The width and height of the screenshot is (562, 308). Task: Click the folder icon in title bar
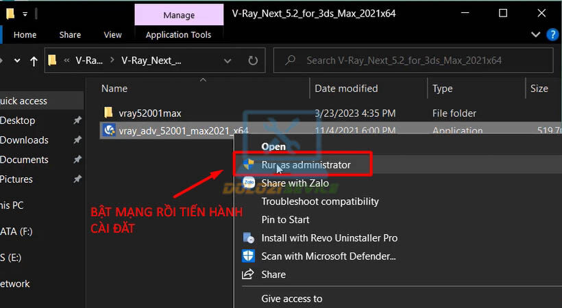10,14
